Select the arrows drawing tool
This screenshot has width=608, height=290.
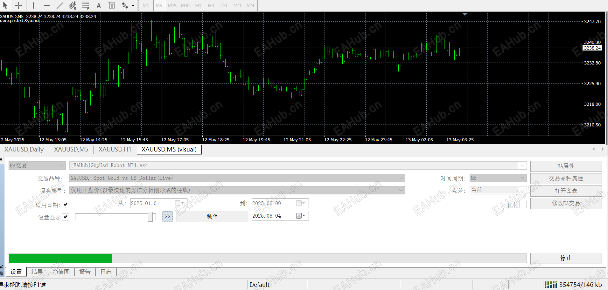125,5
